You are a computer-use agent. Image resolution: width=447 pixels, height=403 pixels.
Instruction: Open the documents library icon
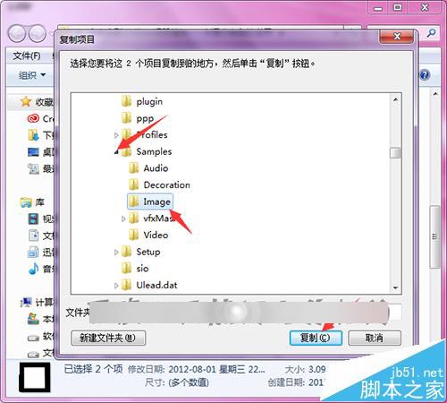33,236
